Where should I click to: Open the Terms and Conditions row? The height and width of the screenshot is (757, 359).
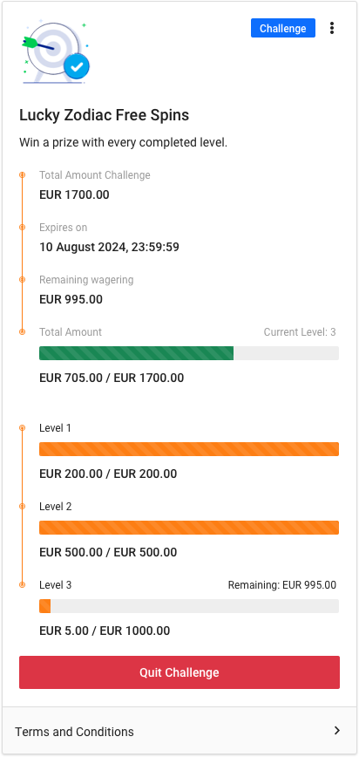179,731
